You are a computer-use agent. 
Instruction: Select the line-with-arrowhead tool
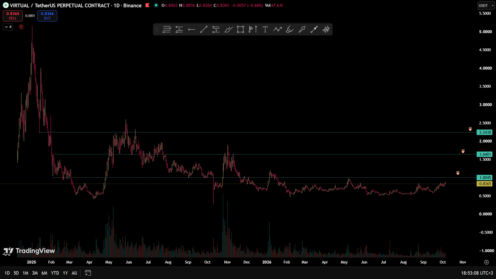click(314, 29)
